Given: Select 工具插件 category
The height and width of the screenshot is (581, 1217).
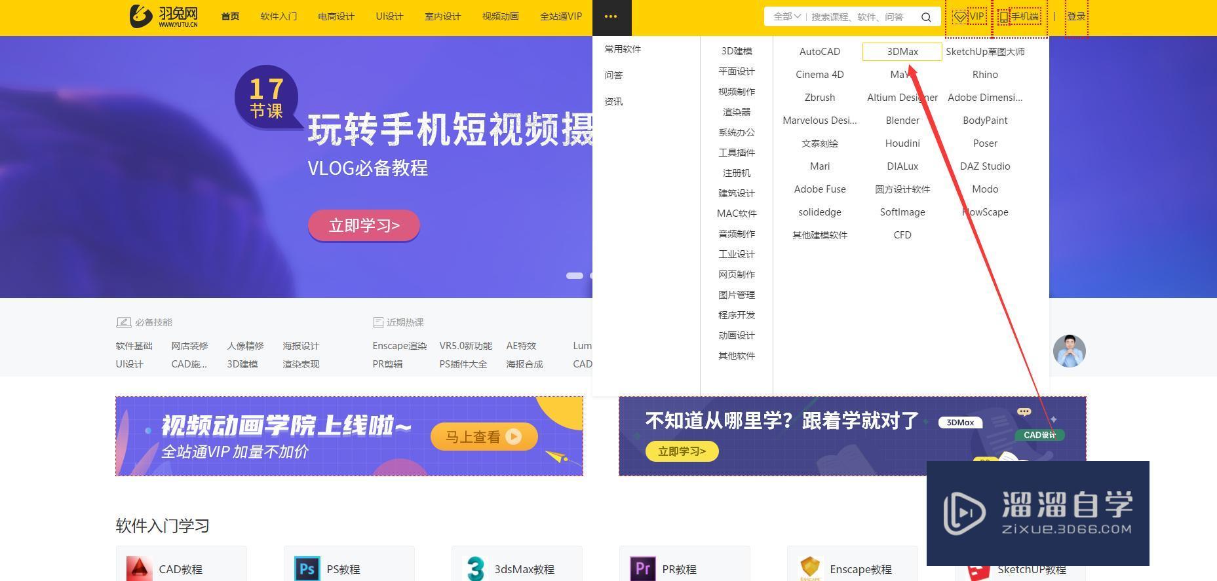Looking at the screenshot, I should click(x=737, y=153).
